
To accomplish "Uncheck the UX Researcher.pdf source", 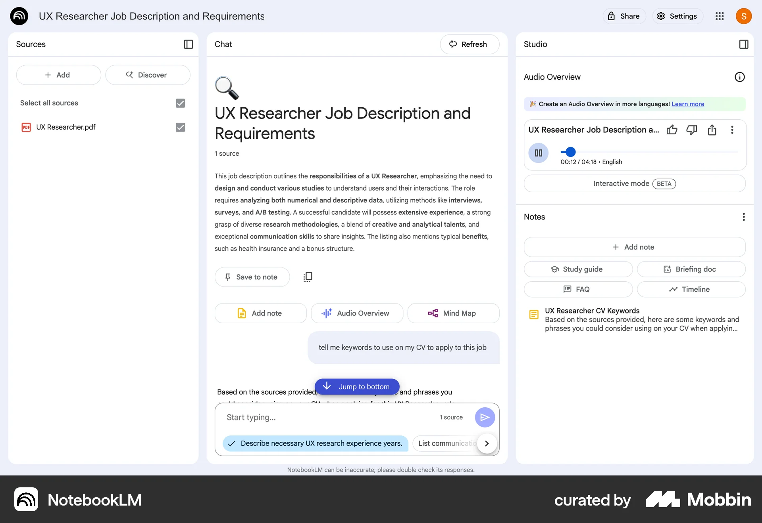I will click(180, 127).
